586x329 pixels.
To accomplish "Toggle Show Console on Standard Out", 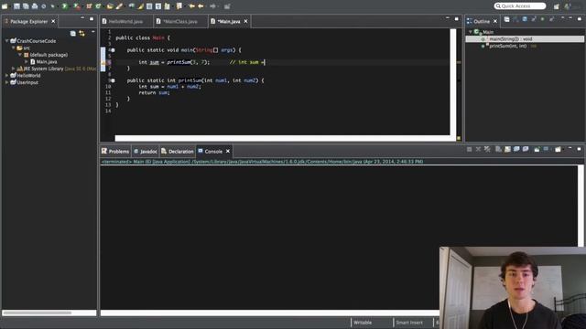I will click(x=516, y=149).
